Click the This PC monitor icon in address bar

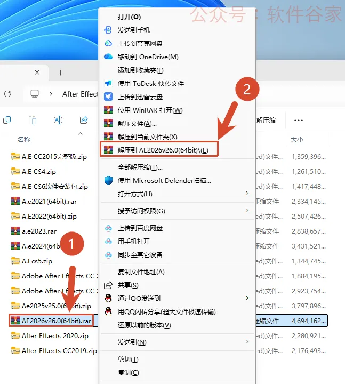coord(35,94)
